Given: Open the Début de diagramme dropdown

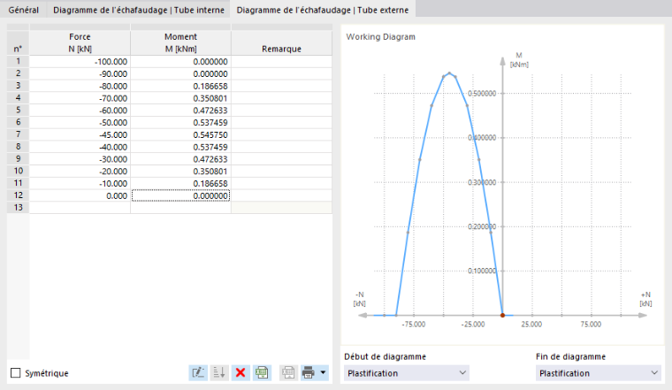Looking at the screenshot, I should coord(406,373).
